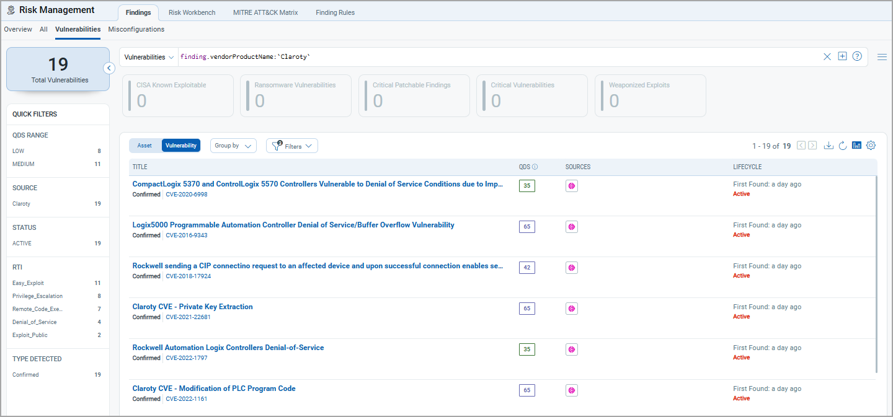Refresh the vulnerabilities list
Viewport: 893px width, 417px height.
(x=843, y=146)
